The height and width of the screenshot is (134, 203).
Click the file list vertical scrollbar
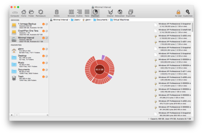[192, 27]
